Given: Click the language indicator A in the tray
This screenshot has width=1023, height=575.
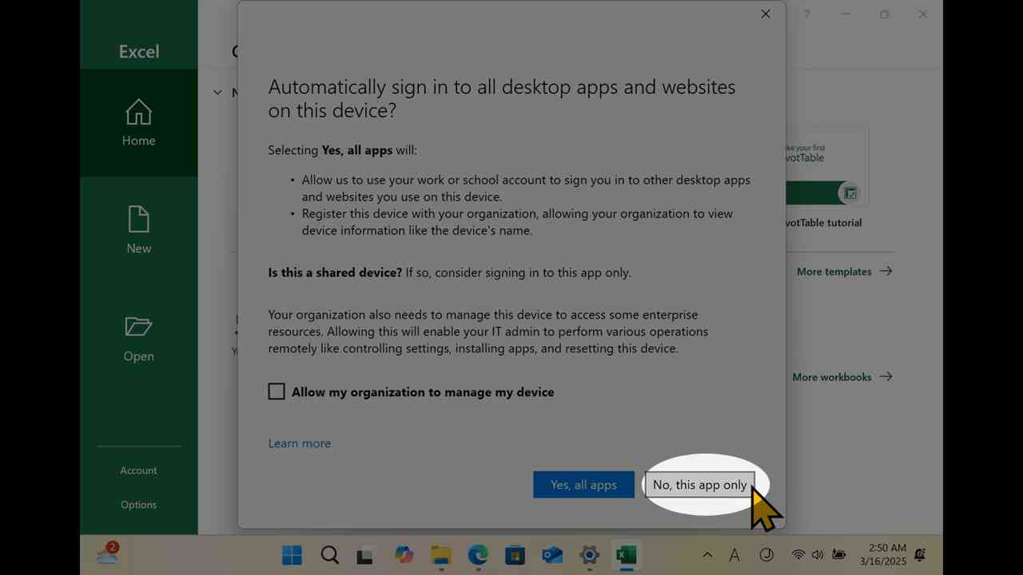Looking at the screenshot, I should coord(734,554).
